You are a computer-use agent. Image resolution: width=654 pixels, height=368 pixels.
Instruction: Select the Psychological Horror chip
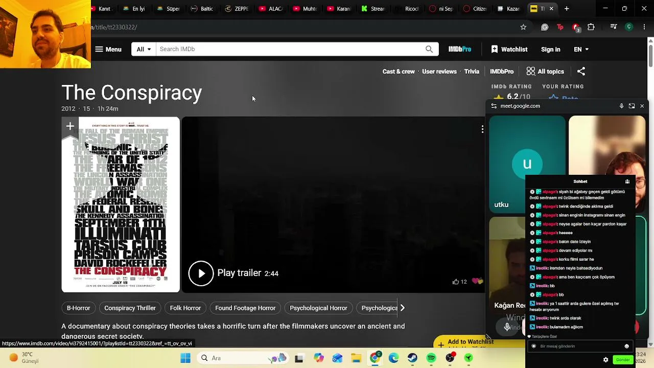click(x=318, y=308)
